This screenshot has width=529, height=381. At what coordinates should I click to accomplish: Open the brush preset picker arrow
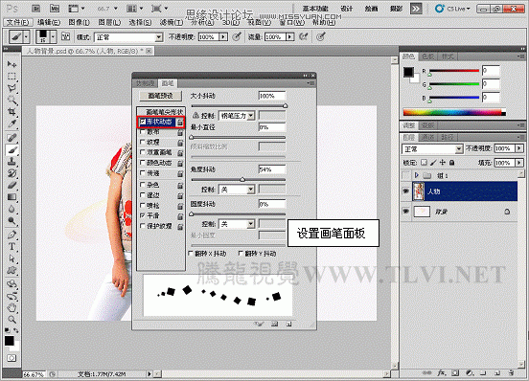pyautogui.click(x=53, y=36)
